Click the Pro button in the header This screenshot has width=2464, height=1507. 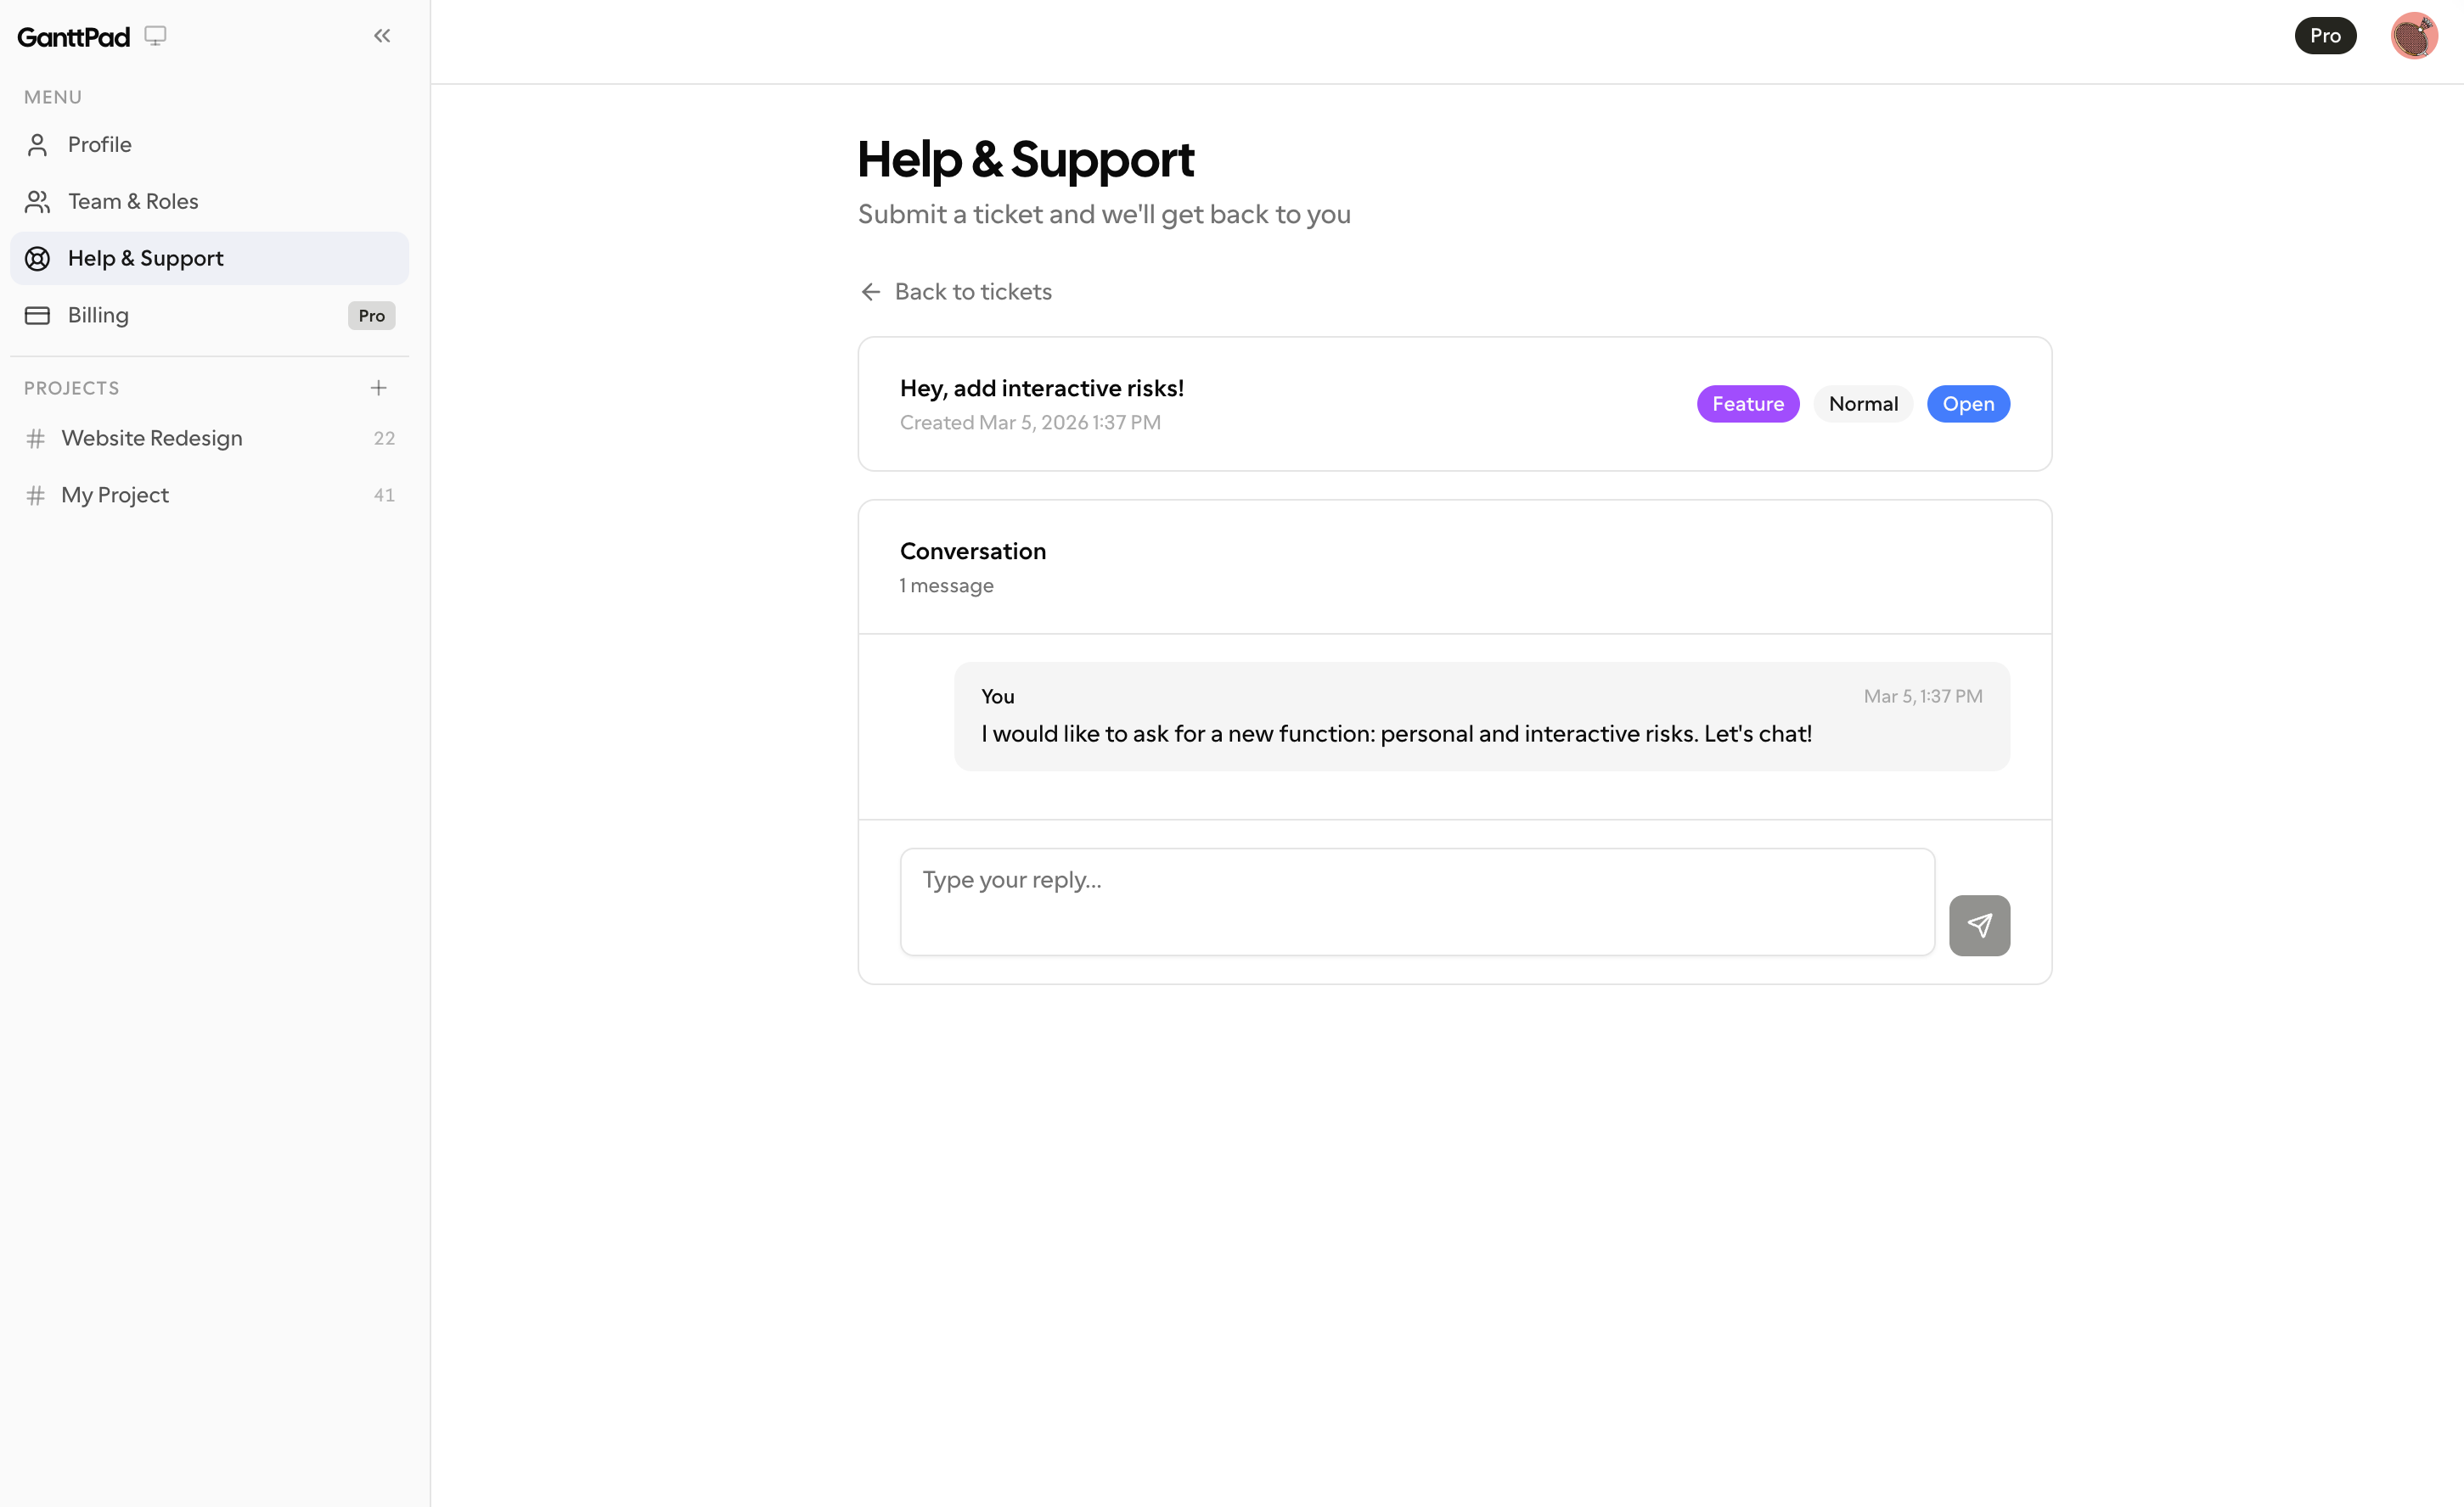pos(2325,35)
